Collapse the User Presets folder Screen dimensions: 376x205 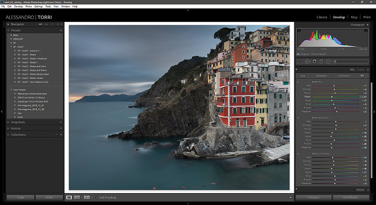coord(11,90)
